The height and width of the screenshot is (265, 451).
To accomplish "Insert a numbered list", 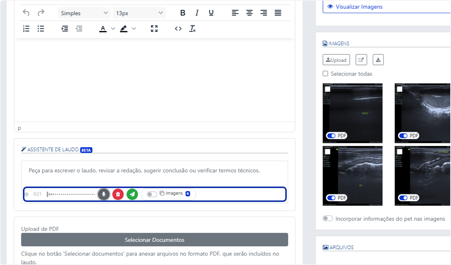I will click(x=26, y=29).
